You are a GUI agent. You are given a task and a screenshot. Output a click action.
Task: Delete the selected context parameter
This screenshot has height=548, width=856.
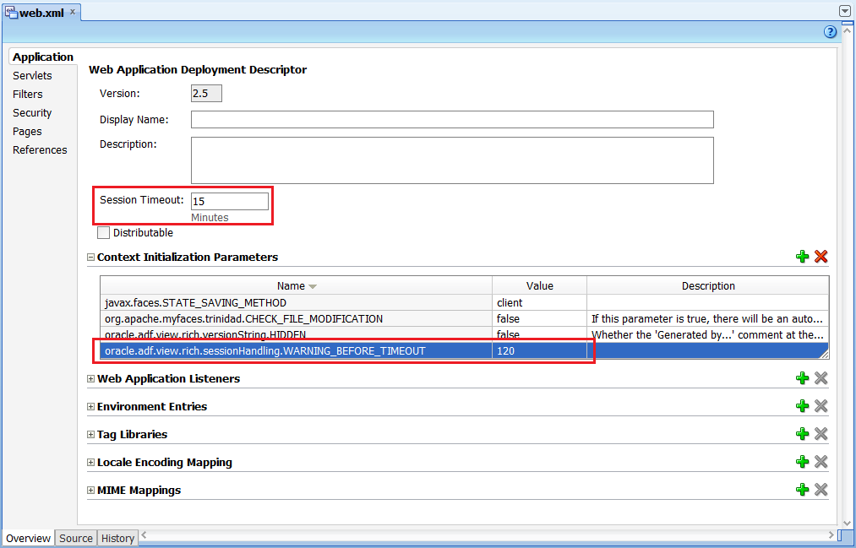pyautogui.click(x=821, y=256)
